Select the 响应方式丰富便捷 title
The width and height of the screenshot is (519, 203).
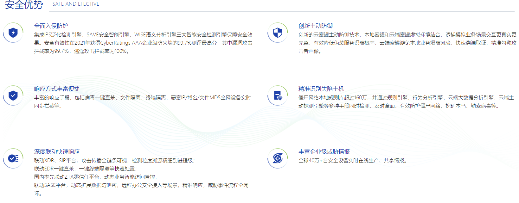pos(57,89)
